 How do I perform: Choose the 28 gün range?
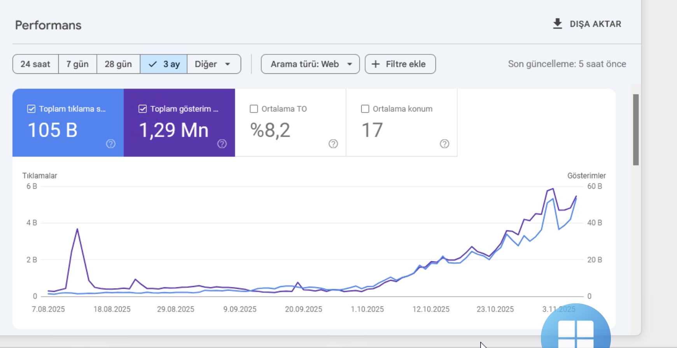pyautogui.click(x=118, y=64)
